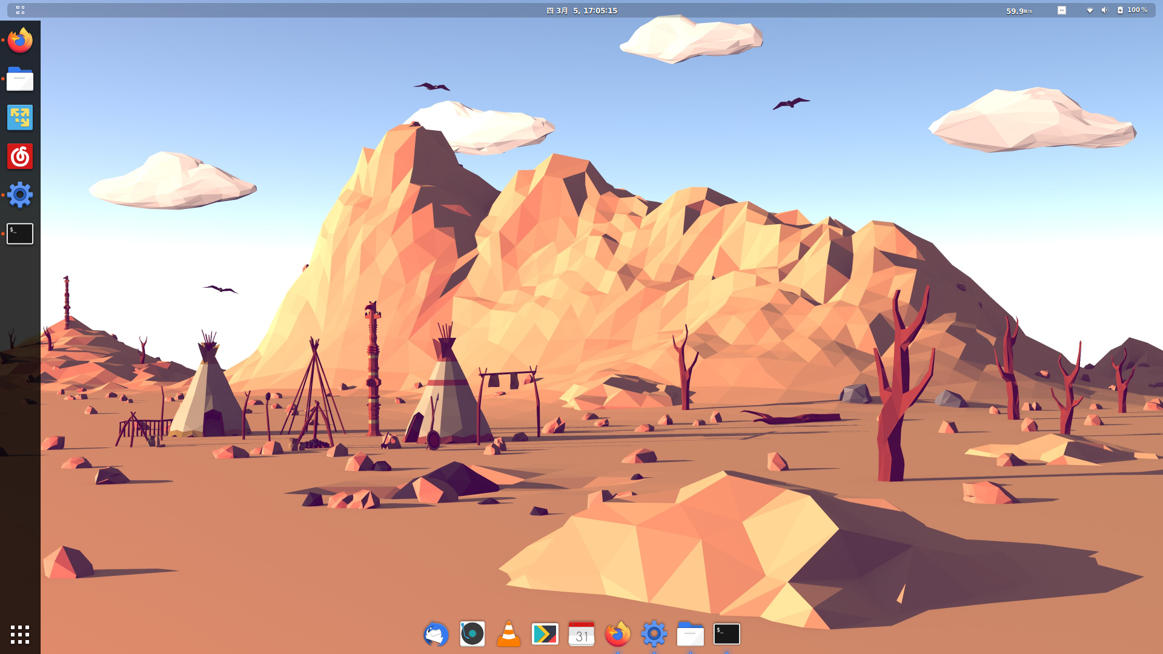The image size is (1163, 654).
Task: Open the Calendar app showing 31
Action: pyautogui.click(x=581, y=634)
